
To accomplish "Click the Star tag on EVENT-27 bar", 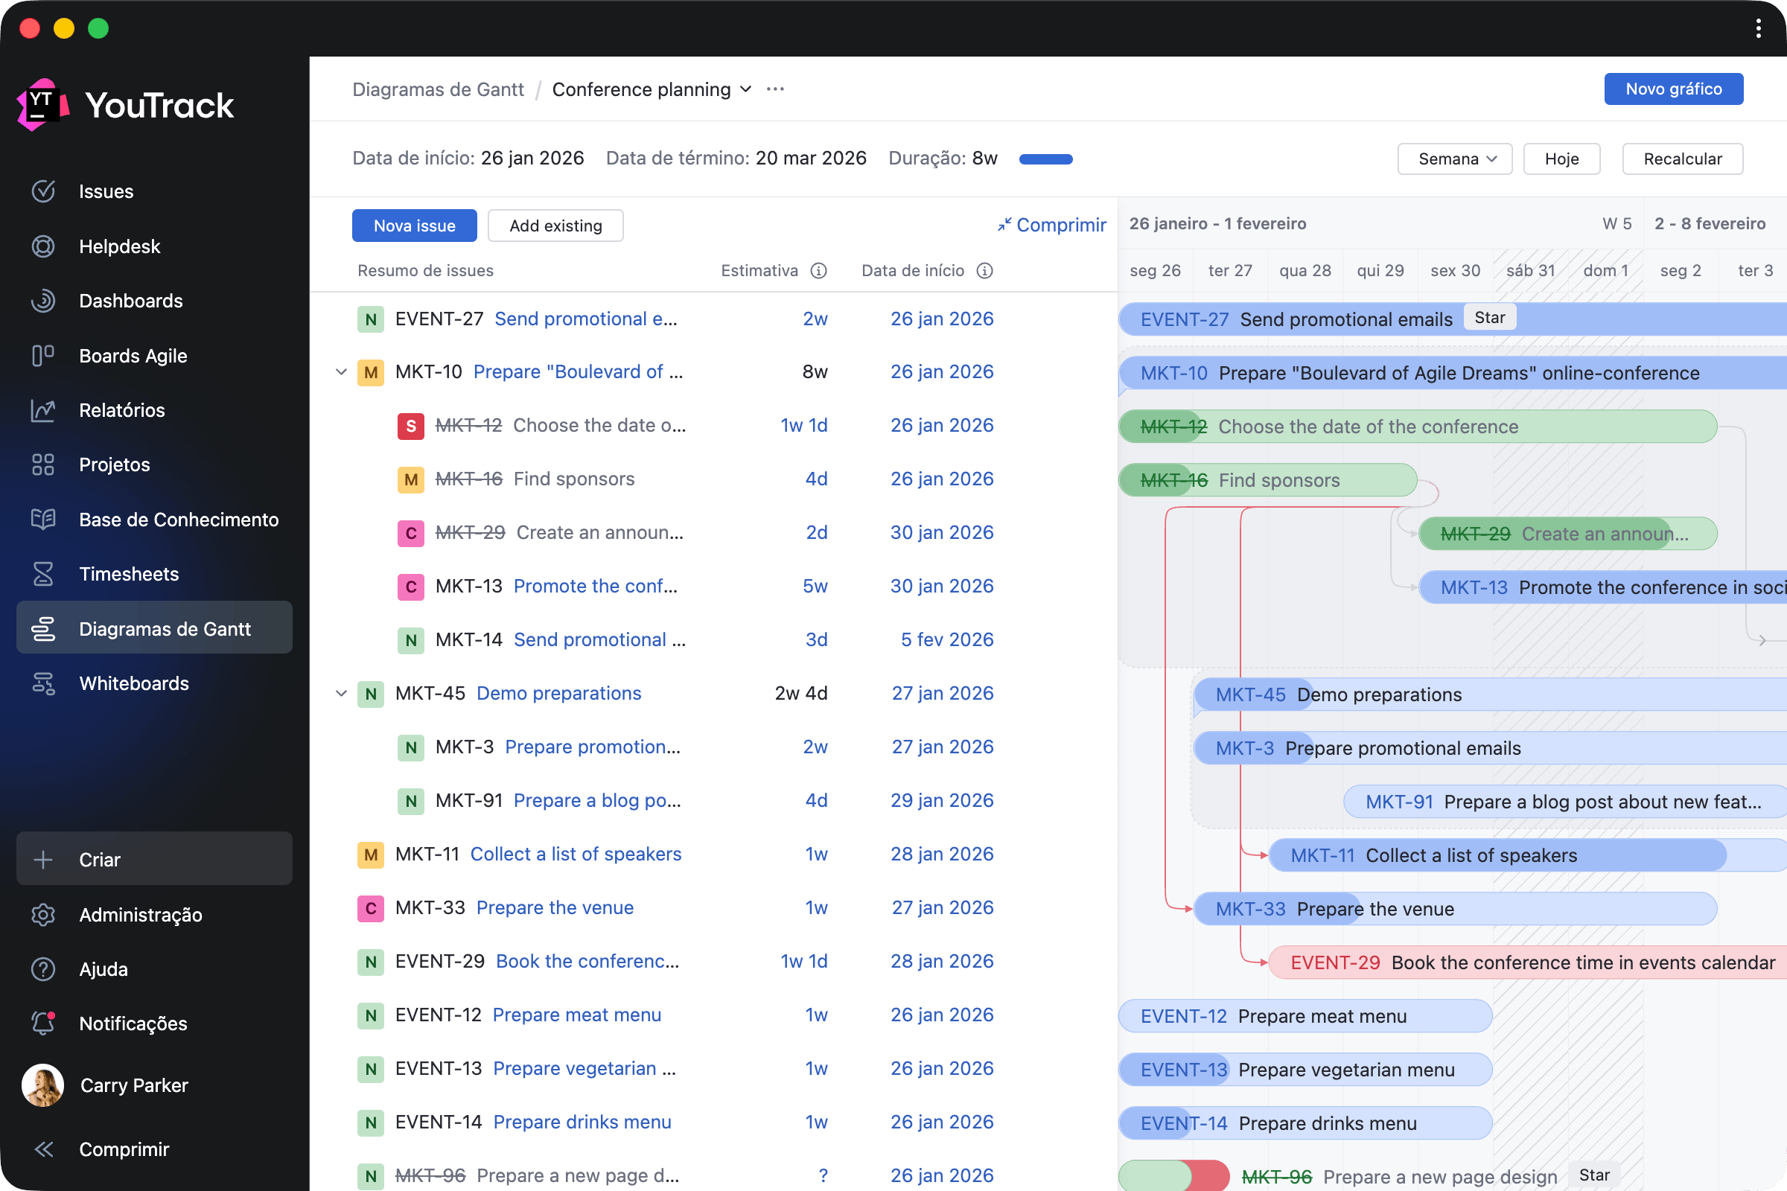I will point(1489,318).
